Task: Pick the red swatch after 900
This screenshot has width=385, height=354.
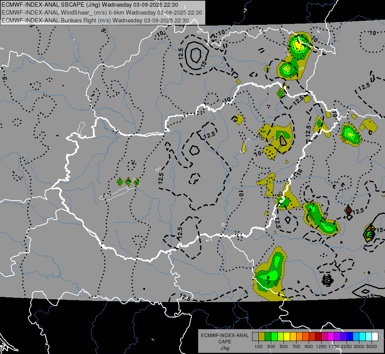Action: [312, 337]
